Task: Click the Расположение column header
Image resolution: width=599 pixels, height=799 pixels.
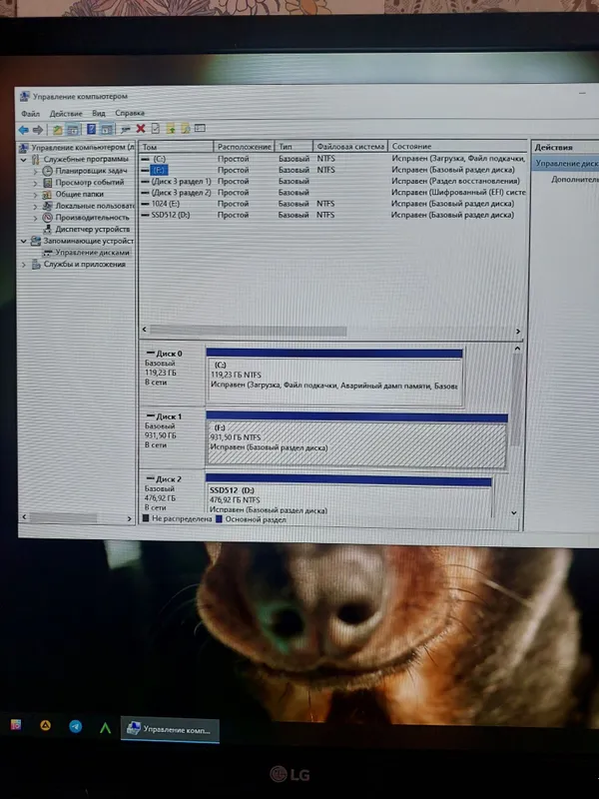Action: pyautogui.click(x=244, y=147)
